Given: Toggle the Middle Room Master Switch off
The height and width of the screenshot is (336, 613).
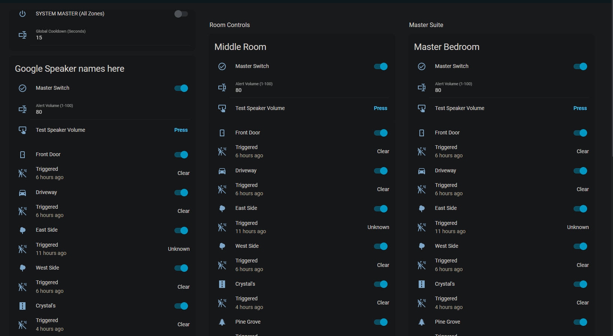Looking at the screenshot, I should point(380,66).
